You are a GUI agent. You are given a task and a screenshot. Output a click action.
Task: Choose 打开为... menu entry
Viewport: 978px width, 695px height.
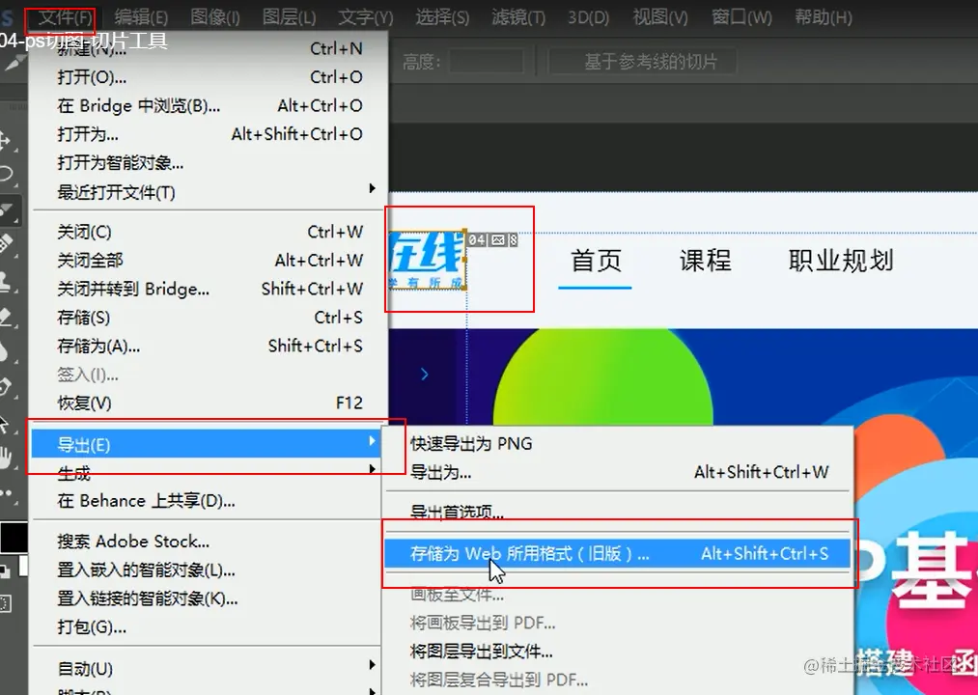[207, 134]
